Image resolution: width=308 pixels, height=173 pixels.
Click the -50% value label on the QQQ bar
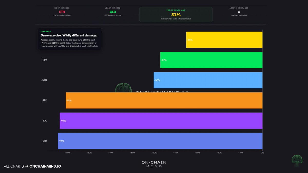pyautogui.click(x=157, y=80)
